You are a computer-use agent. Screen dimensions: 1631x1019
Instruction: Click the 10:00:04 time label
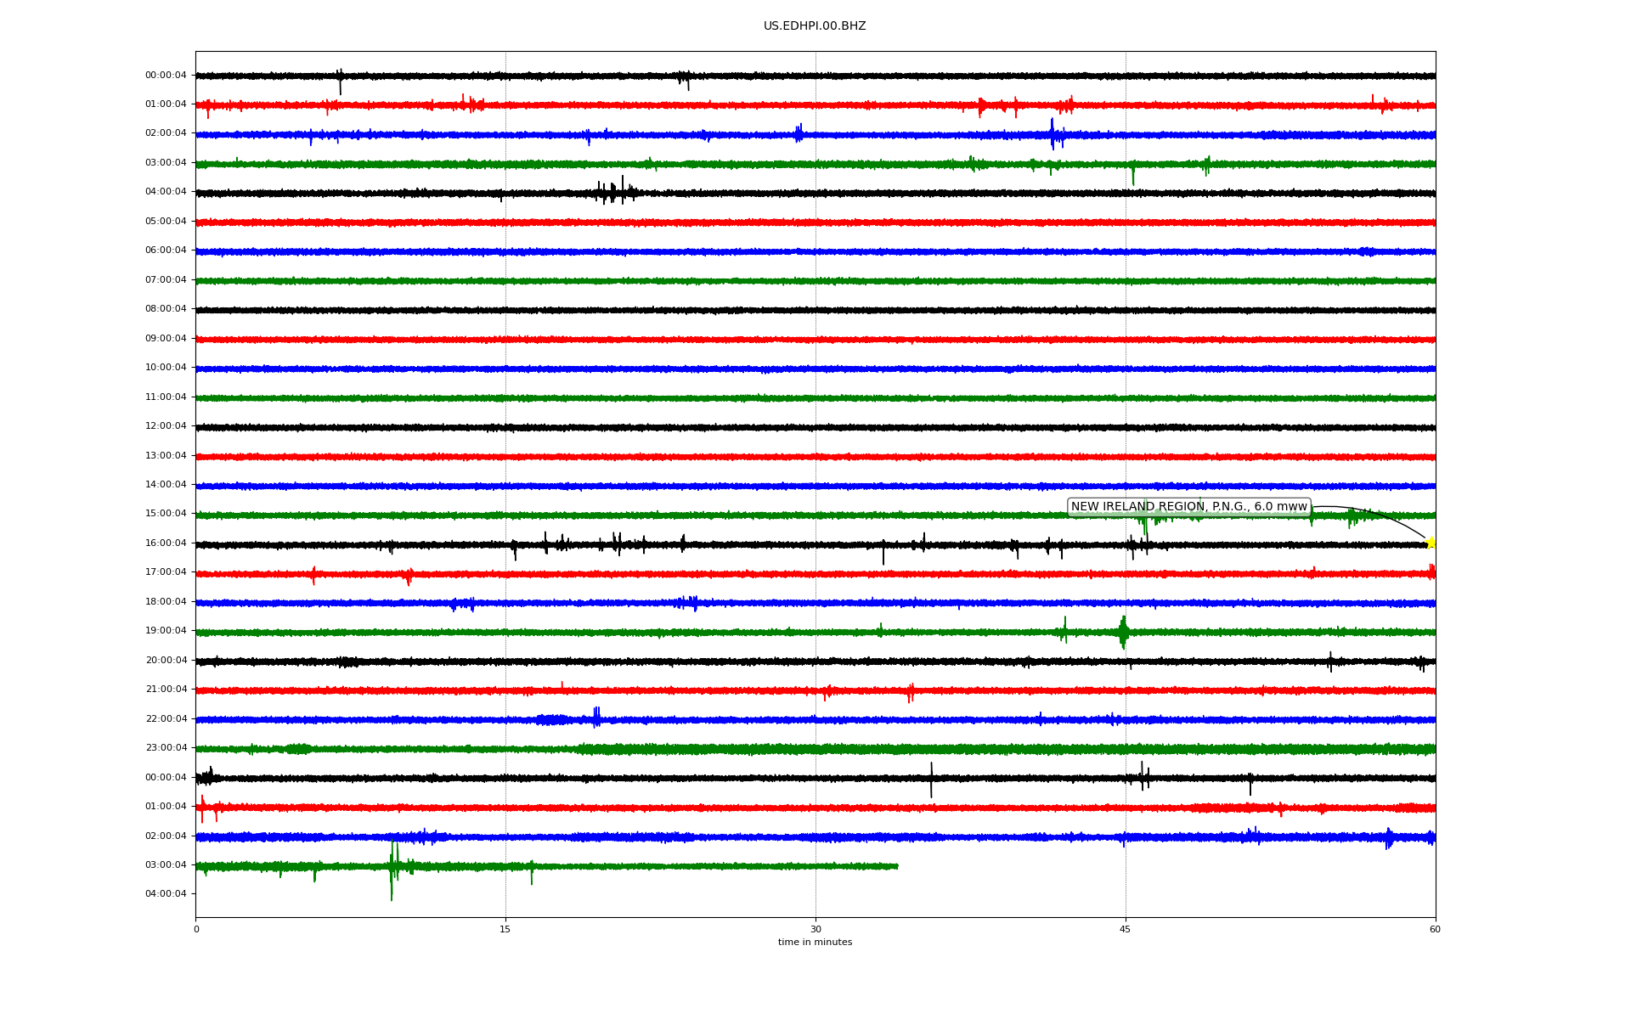(166, 368)
